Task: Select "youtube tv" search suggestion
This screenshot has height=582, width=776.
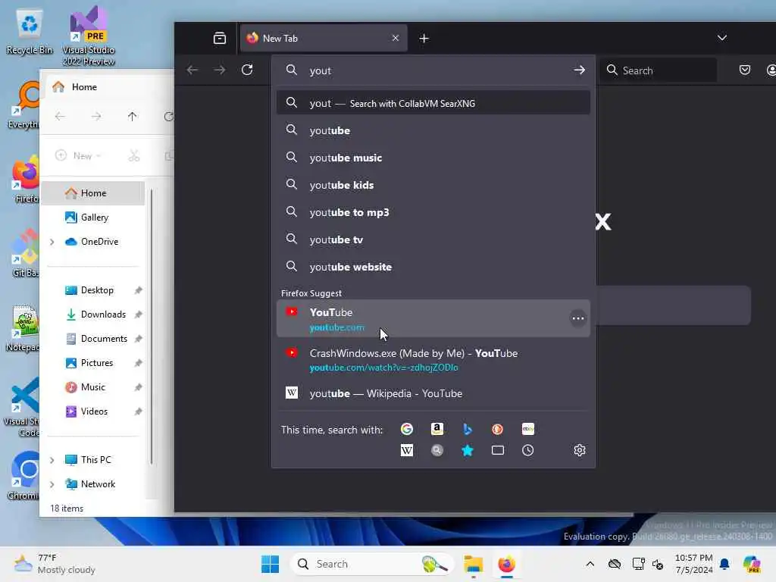Action: click(433, 239)
